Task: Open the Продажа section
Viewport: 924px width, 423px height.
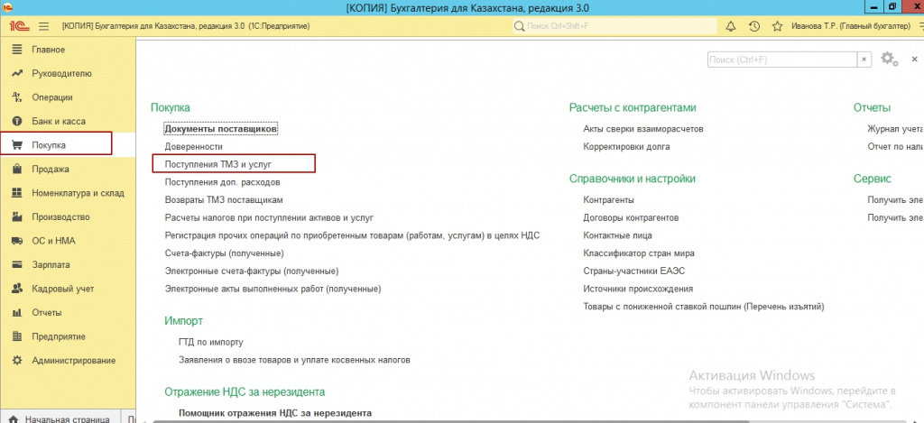Action: [51, 169]
